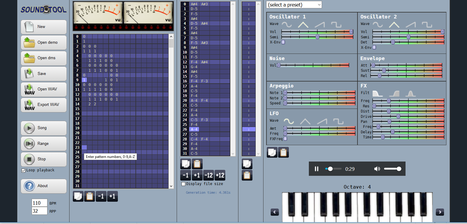Viewport: 467px width, 224px height.
Task: Adjust the Noise Vol slider
Action: pos(313,65)
